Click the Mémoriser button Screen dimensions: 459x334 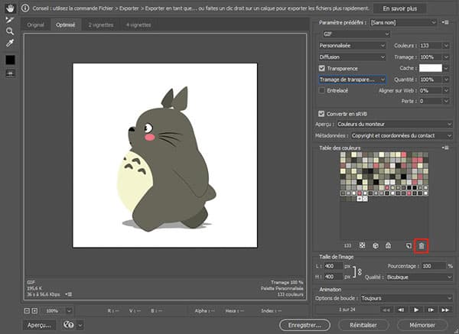coord(422,325)
